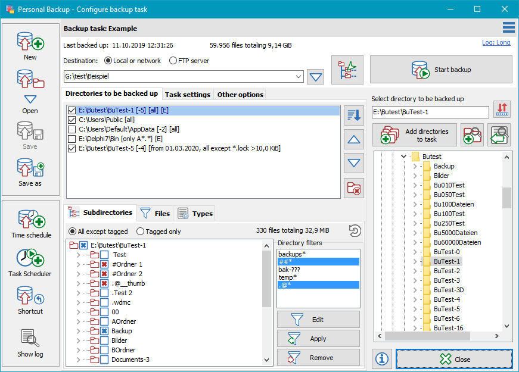Image resolution: width=519 pixels, height=372 pixels.
Task: Open the Show log icon
Action: [x=30, y=338]
